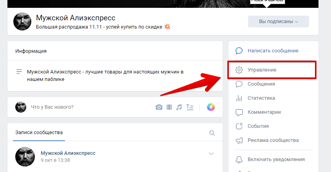Click the community avatar in the header
Image resolution: width=331 pixels, height=172 pixels.
(22, 21)
